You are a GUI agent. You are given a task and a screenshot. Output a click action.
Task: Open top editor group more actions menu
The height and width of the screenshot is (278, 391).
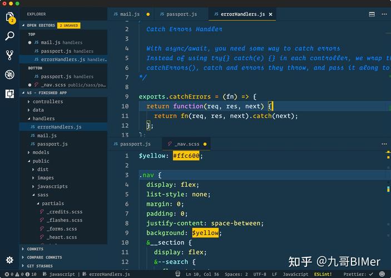pos(384,14)
